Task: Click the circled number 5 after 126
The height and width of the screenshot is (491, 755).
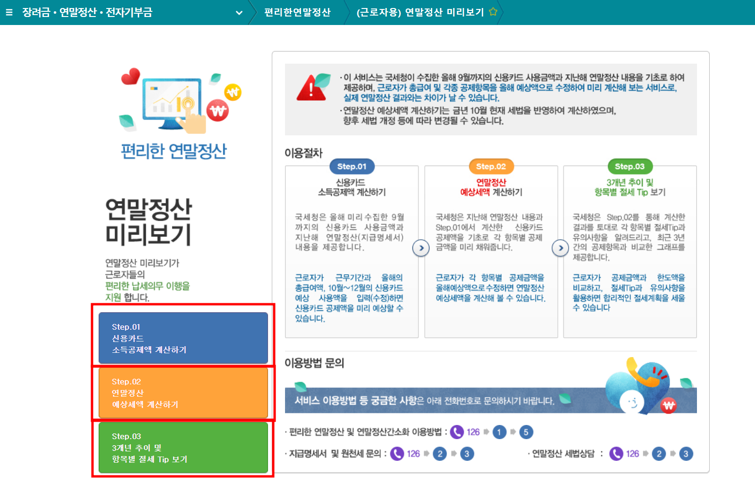Action: 527,432
